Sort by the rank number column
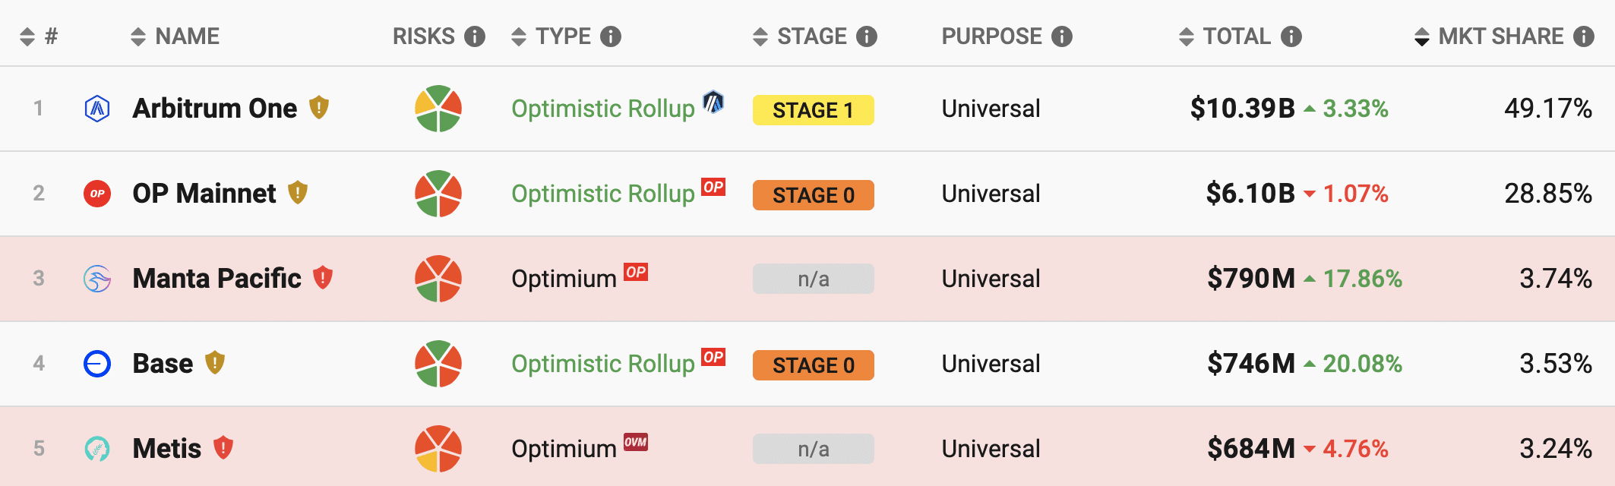Viewport: 1615px width, 486px height. pyautogui.click(x=39, y=36)
